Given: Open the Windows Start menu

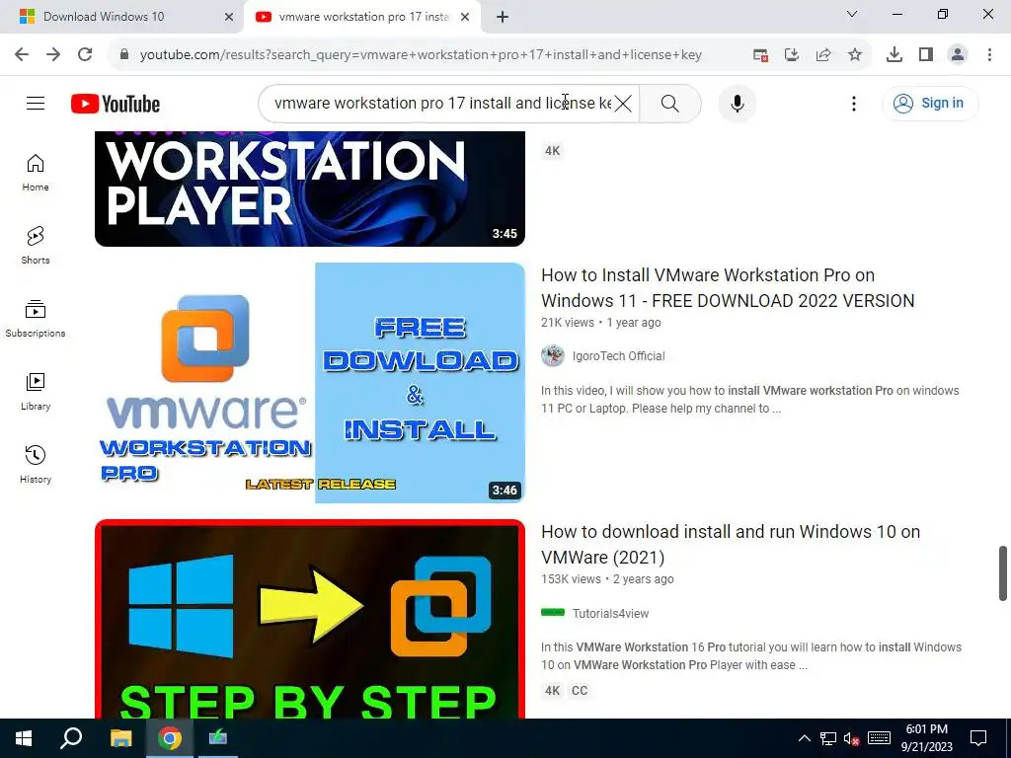Looking at the screenshot, I should point(24,738).
